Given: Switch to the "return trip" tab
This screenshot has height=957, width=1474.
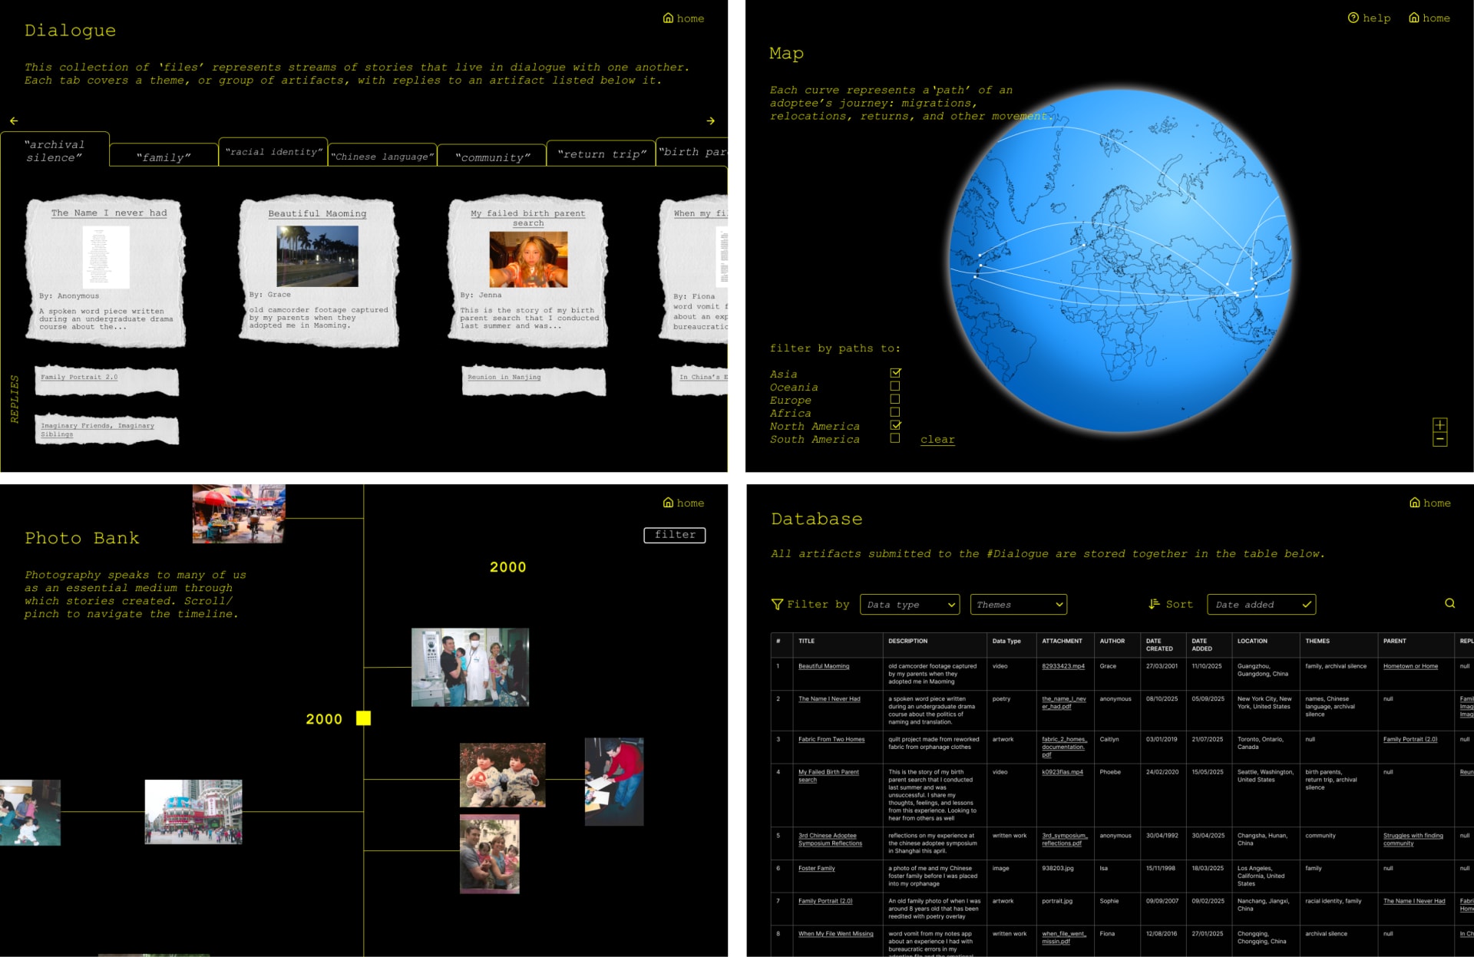Looking at the screenshot, I should [x=601, y=154].
